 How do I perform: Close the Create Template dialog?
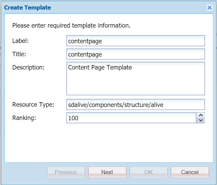coord(209,7)
